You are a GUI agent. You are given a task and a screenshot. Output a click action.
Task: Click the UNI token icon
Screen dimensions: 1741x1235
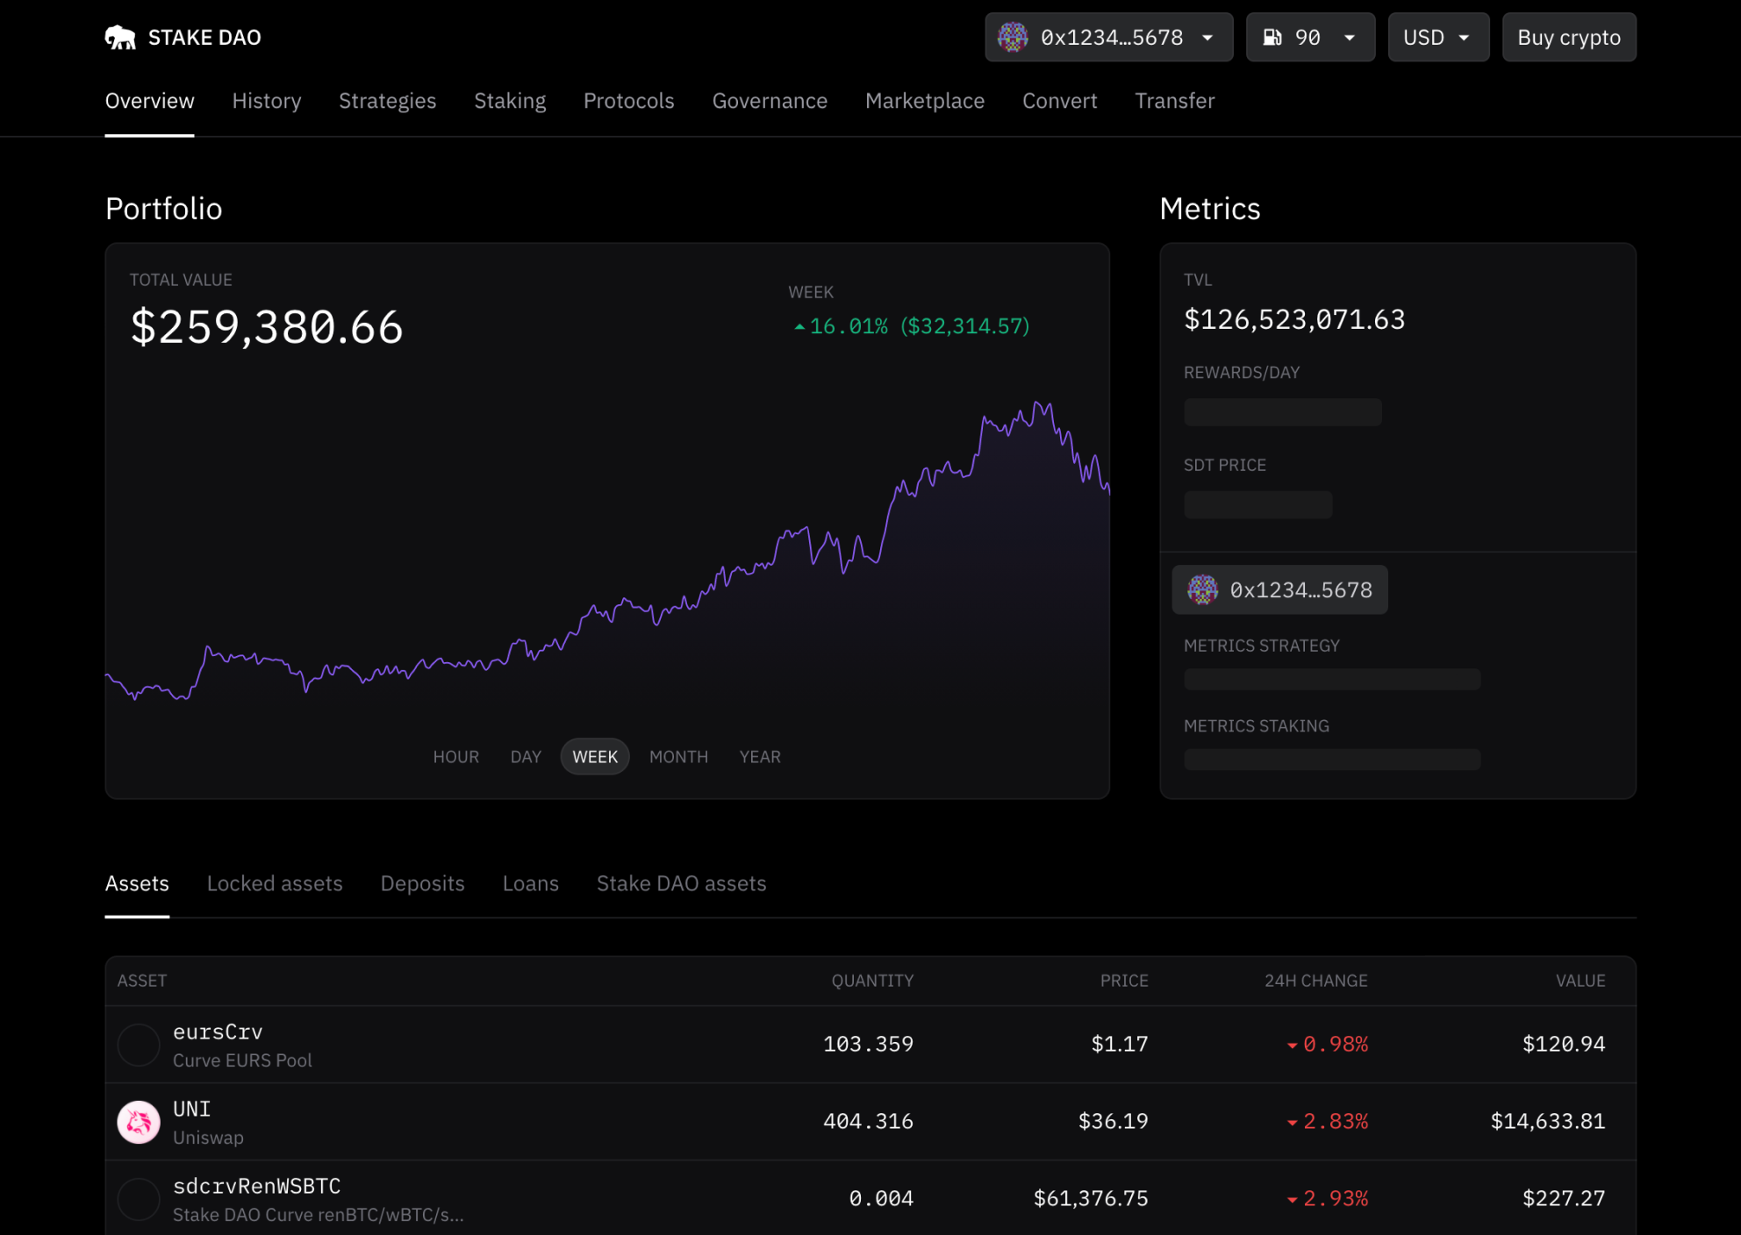pos(139,1122)
